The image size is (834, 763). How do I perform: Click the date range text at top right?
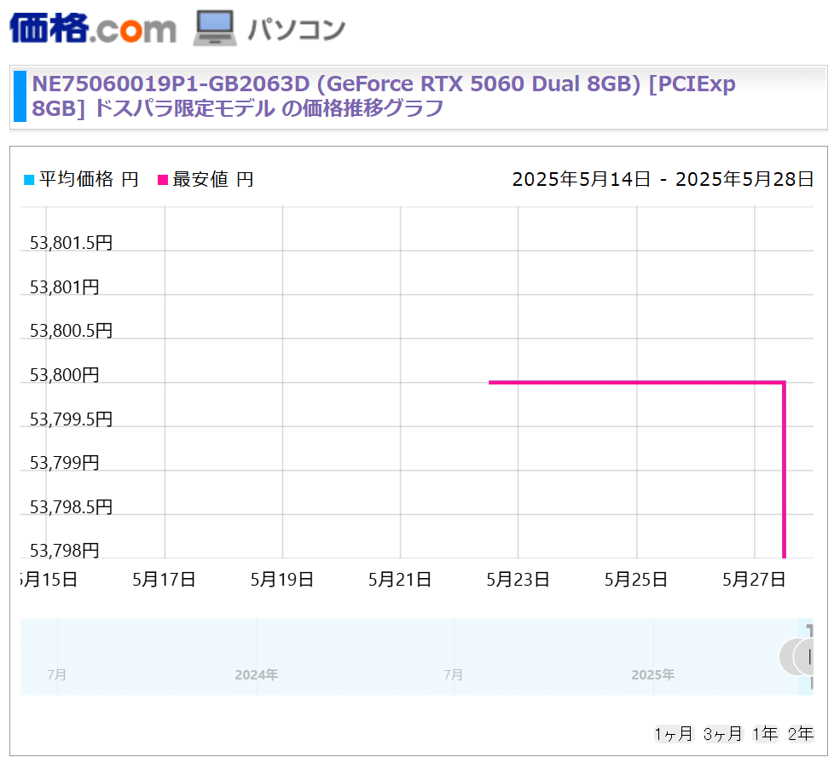pyautogui.click(x=663, y=179)
